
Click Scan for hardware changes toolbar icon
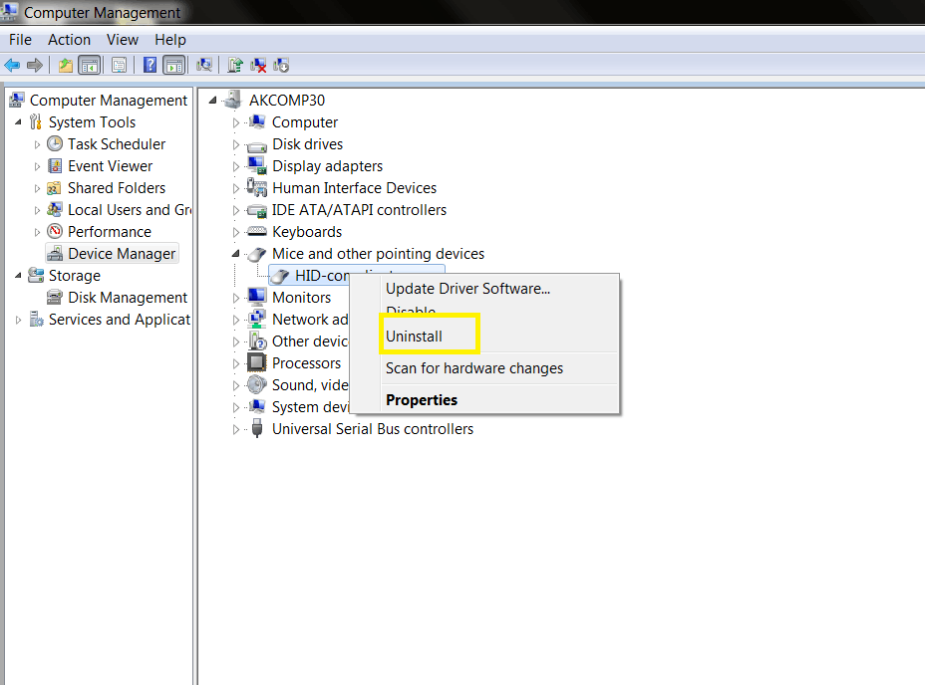[204, 65]
